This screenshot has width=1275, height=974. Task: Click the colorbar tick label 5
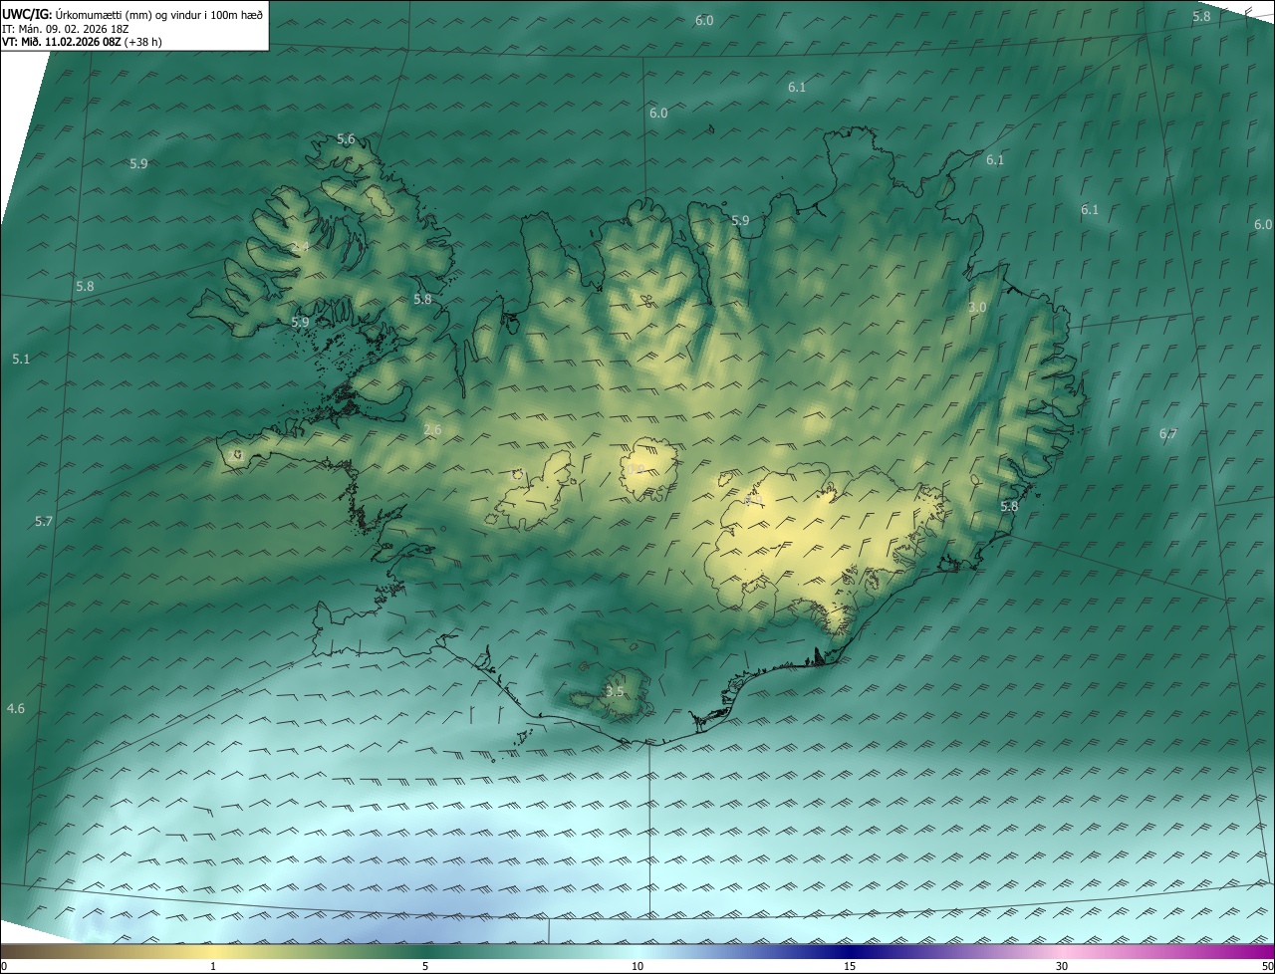pos(425,966)
